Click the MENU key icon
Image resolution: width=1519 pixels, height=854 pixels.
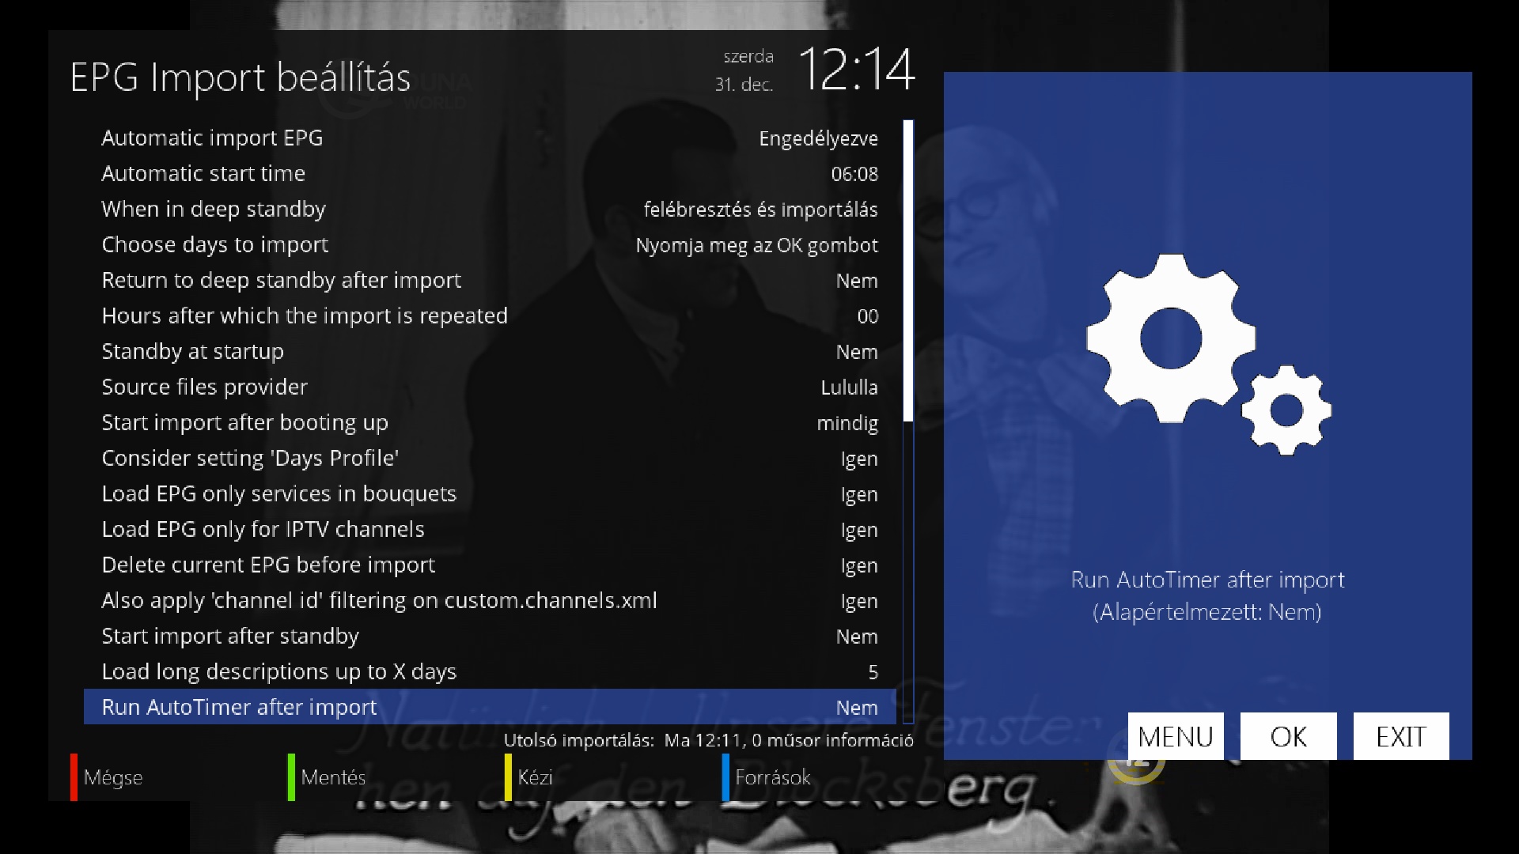pos(1175,736)
